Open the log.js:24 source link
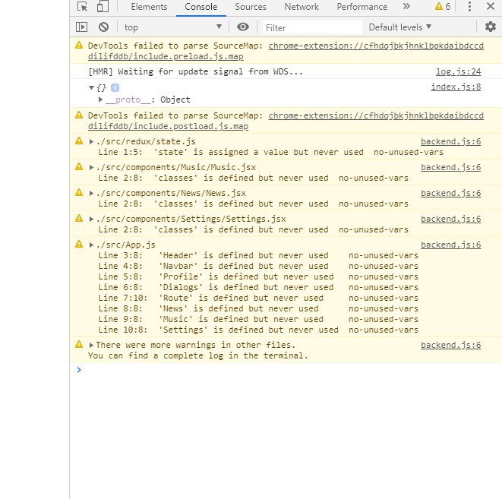Viewport: 502px width, 499px height. (x=458, y=71)
